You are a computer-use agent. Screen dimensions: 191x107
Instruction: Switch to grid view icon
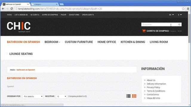(134, 96)
